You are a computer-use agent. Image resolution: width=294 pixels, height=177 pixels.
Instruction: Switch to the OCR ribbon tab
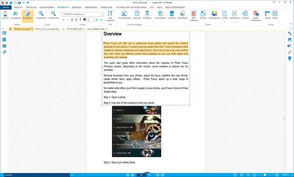click(x=151, y=7)
